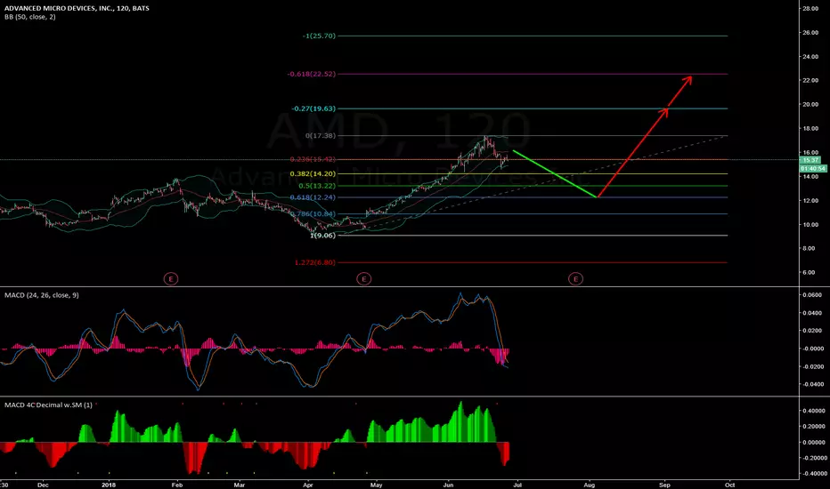830x489 pixels.
Task: Click the bar countdown tag 01:40:54
Action: click(812, 169)
